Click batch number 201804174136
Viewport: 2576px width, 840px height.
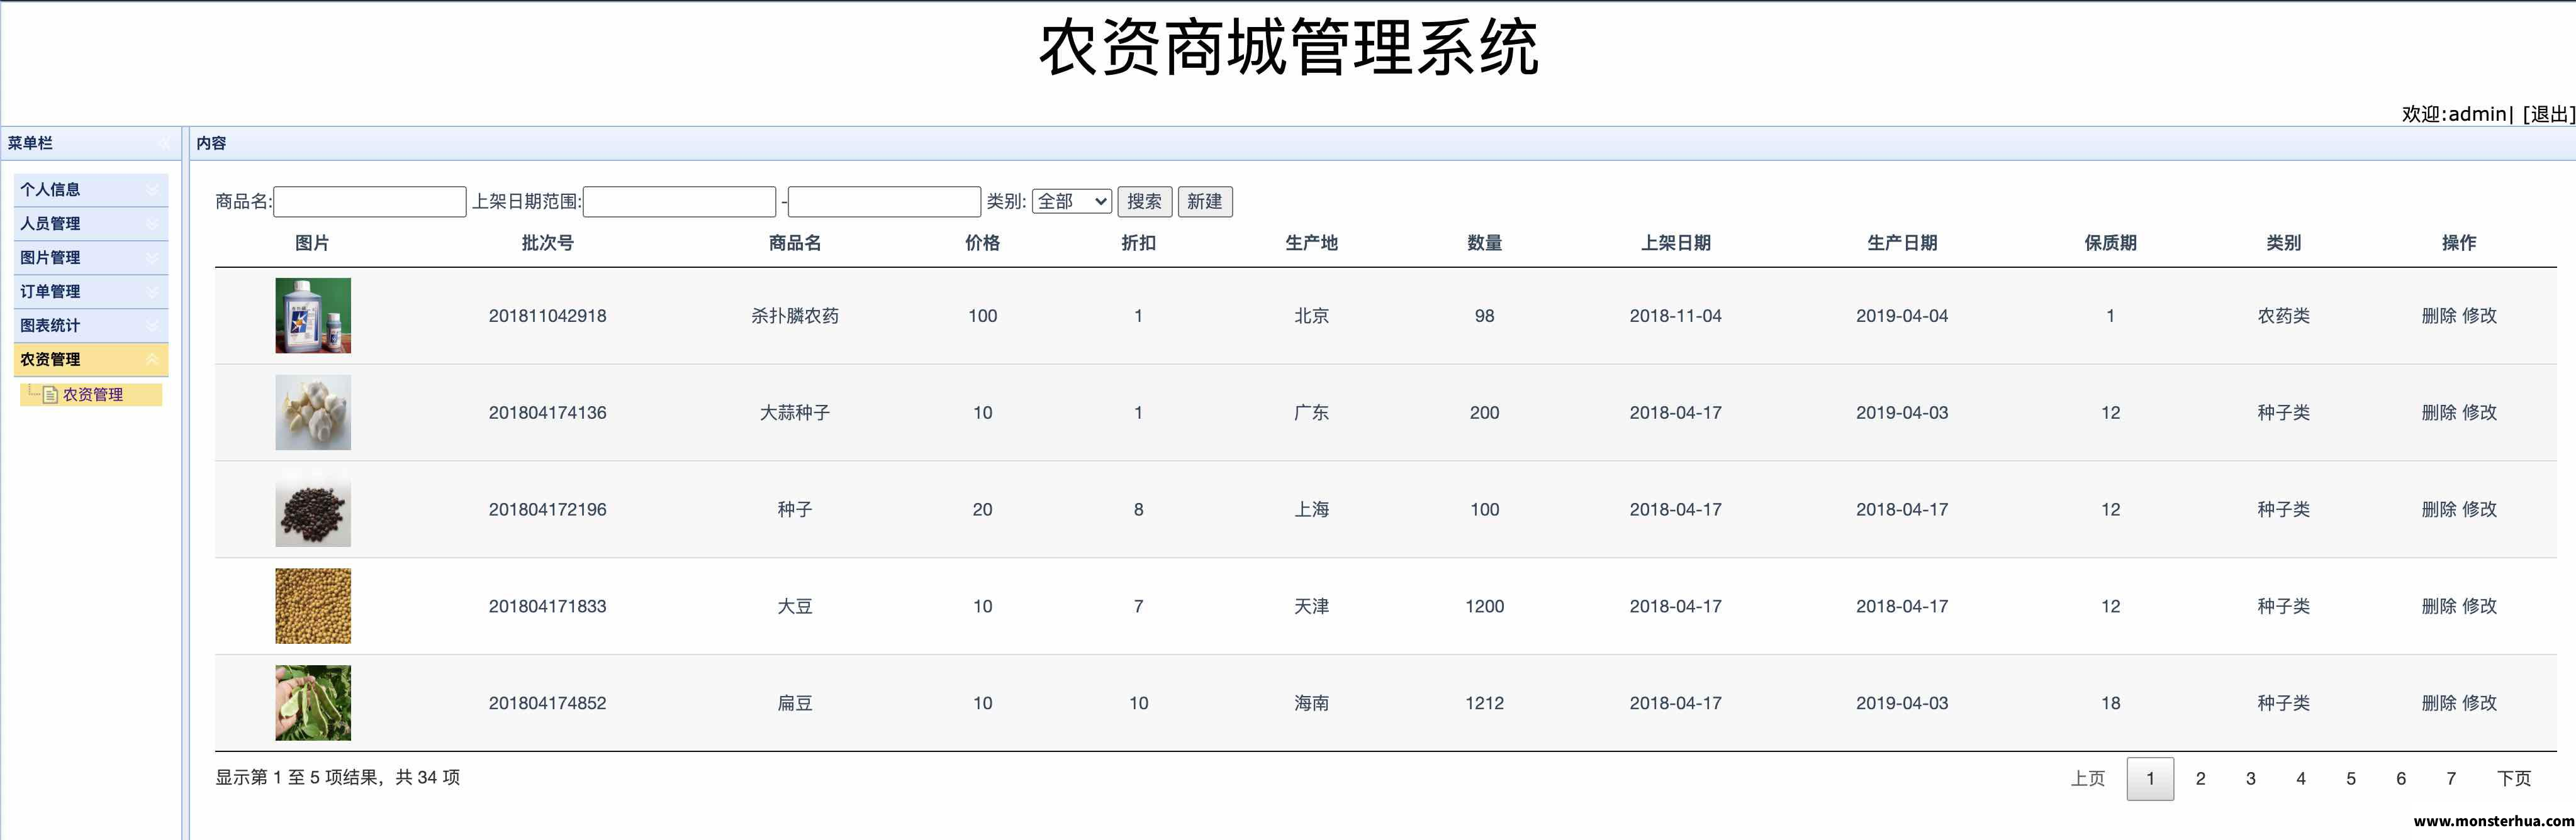[548, 412]
